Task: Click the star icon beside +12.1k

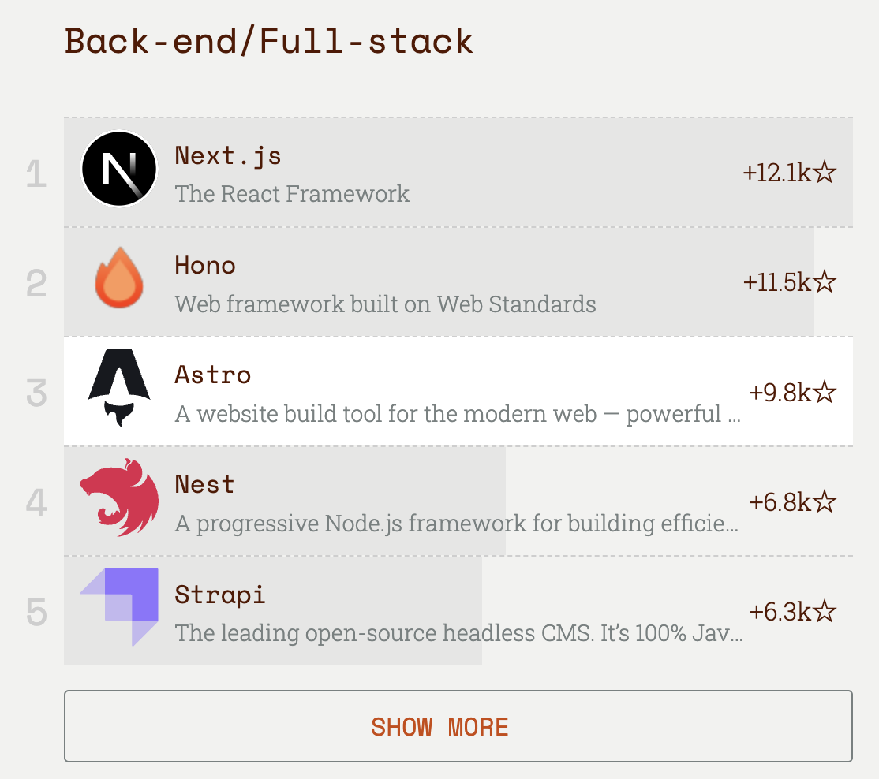Action: (x=825, y=172)
